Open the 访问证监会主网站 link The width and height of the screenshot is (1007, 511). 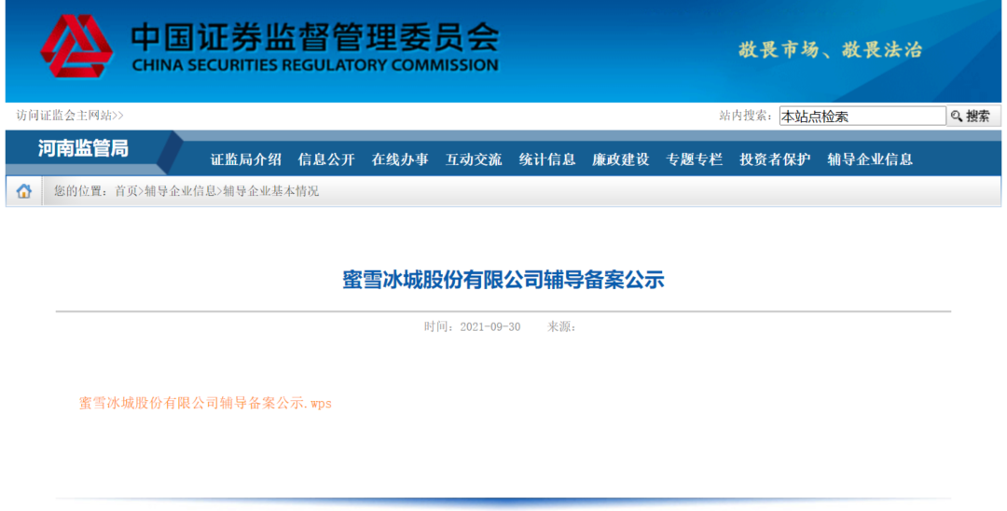click(x=69, y=116)
